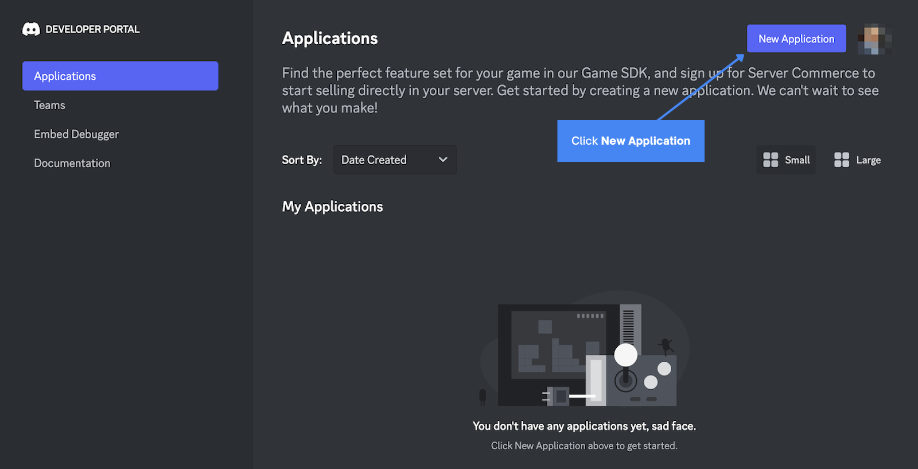Open the Teams section

49,104
